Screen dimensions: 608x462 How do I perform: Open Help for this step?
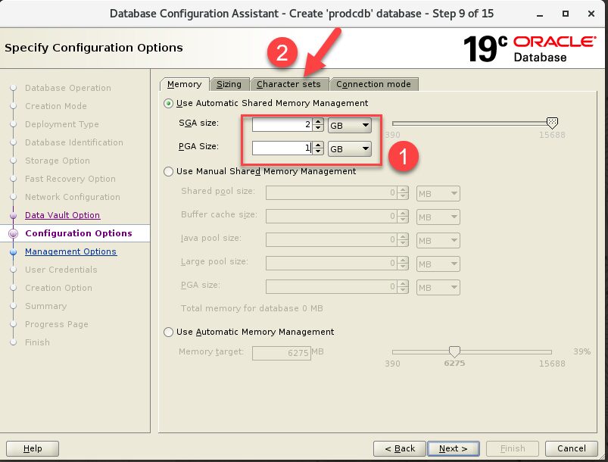pyautogui.click(x=33, y=448)
